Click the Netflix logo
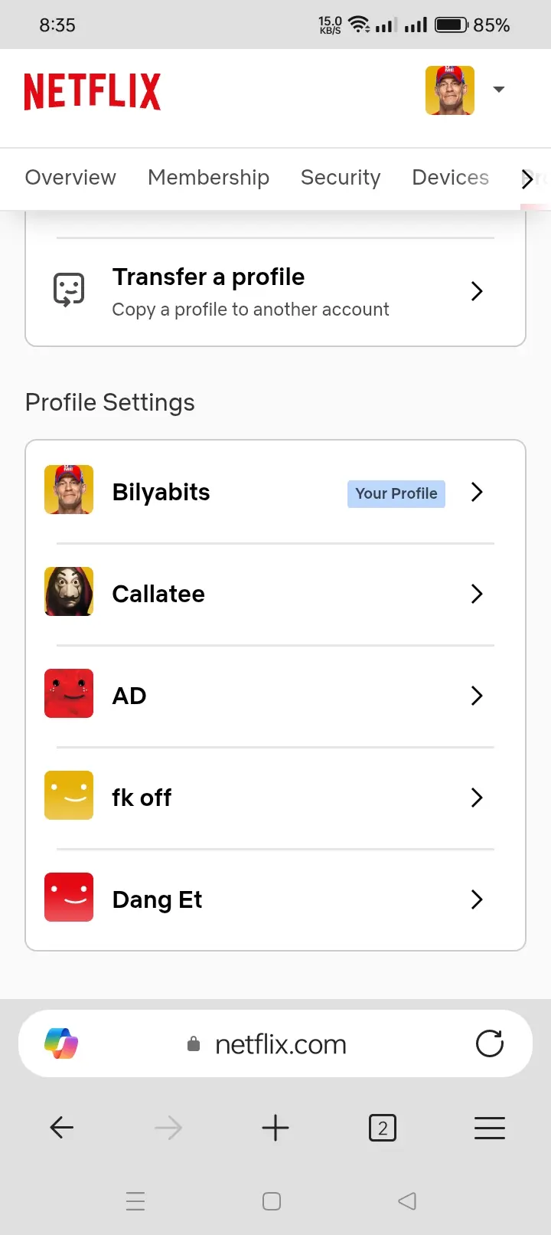This screenshot has height=1235, width=551. (93, 92)
